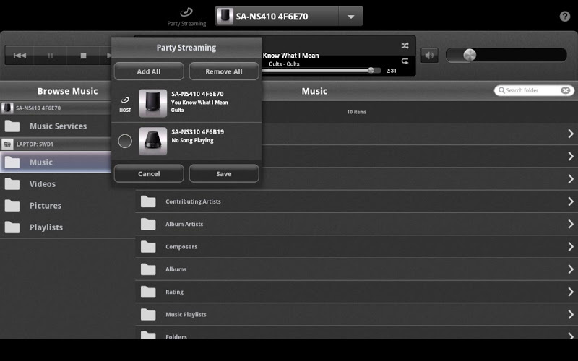578x361 pixels.
Task: Open Music Services in the sidebar
Action: point(58,126)
